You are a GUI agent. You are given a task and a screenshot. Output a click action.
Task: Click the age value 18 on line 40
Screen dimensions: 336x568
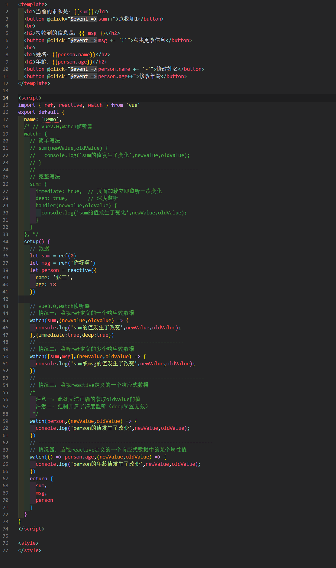(53, 284)
